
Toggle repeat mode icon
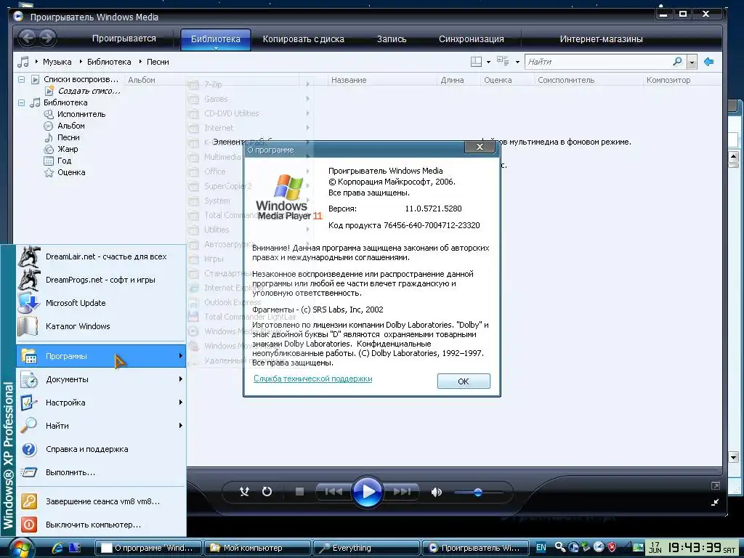(267, 492)
